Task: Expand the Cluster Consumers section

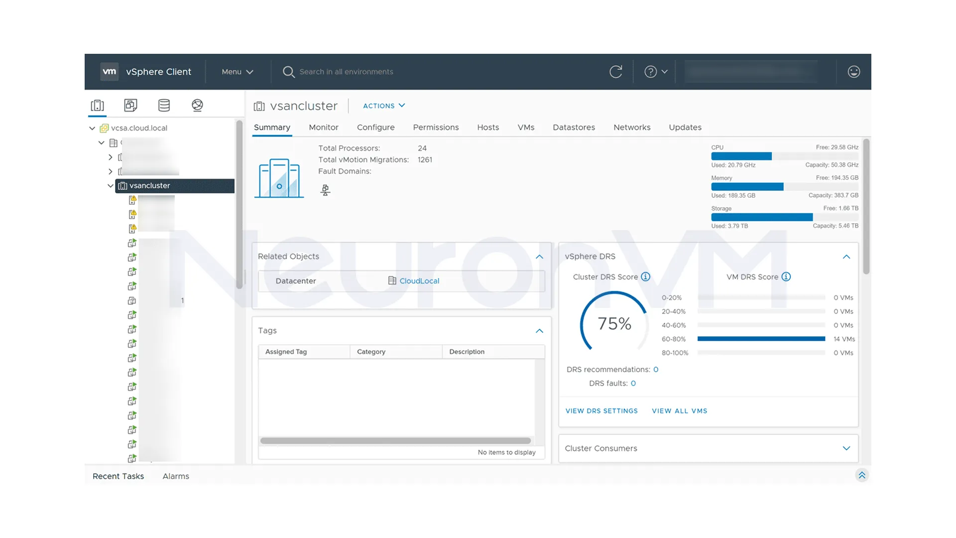Action: [846, 448]
